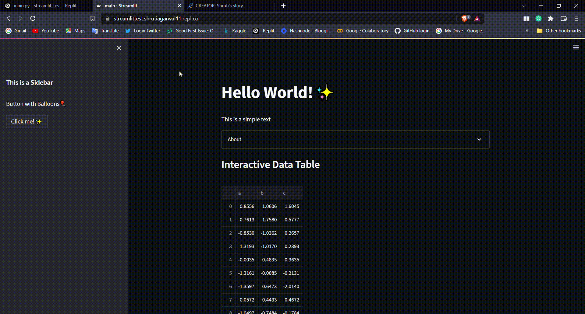Click the Brave Shields icon
The image size is (585, 314).
464,19
